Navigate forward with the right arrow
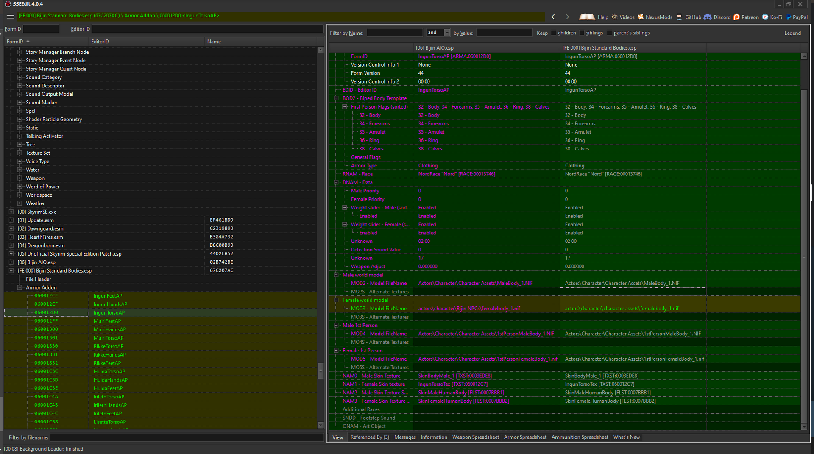Screen dimensions: 814x454 tap(567, 17)
